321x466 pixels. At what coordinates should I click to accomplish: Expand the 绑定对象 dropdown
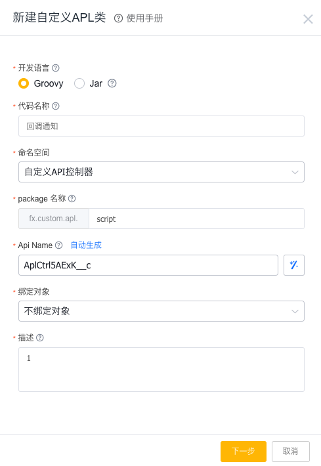coord(161,311)
